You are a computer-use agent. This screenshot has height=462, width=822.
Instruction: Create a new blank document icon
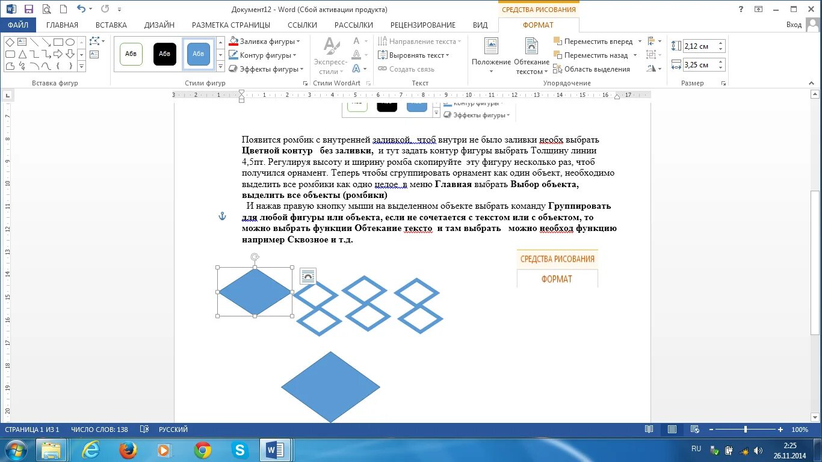(x=63, y=9)
